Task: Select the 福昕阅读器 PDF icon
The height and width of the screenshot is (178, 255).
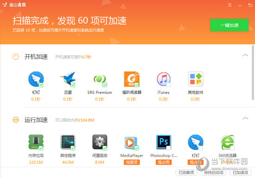Action: pos(132,79)
